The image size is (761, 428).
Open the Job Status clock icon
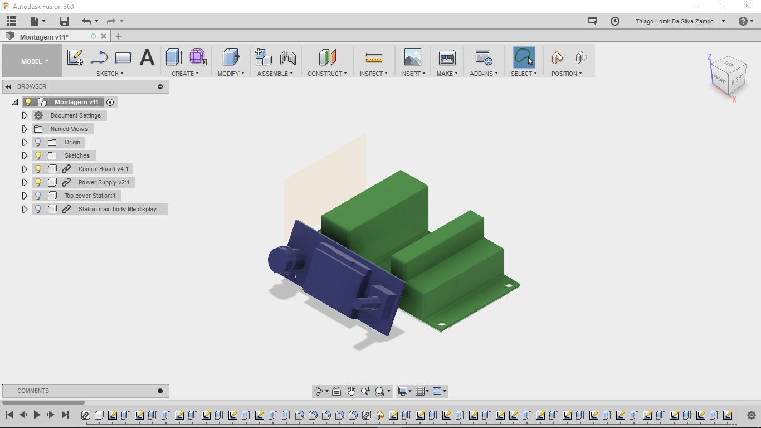pos(615,21)
